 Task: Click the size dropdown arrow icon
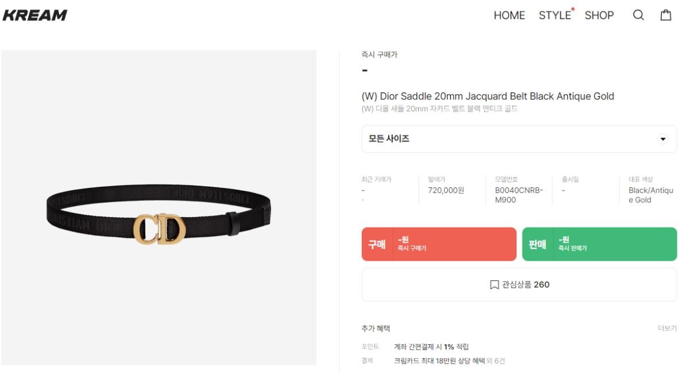[663, 139]
